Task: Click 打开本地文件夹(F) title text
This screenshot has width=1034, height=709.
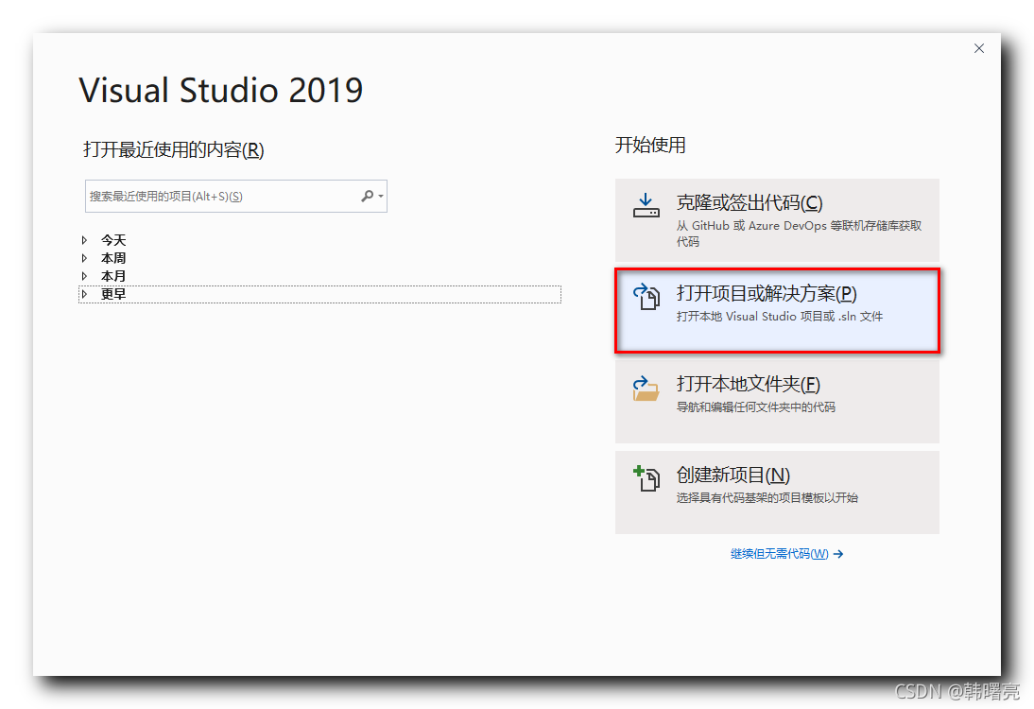Action: click(749, 384)
